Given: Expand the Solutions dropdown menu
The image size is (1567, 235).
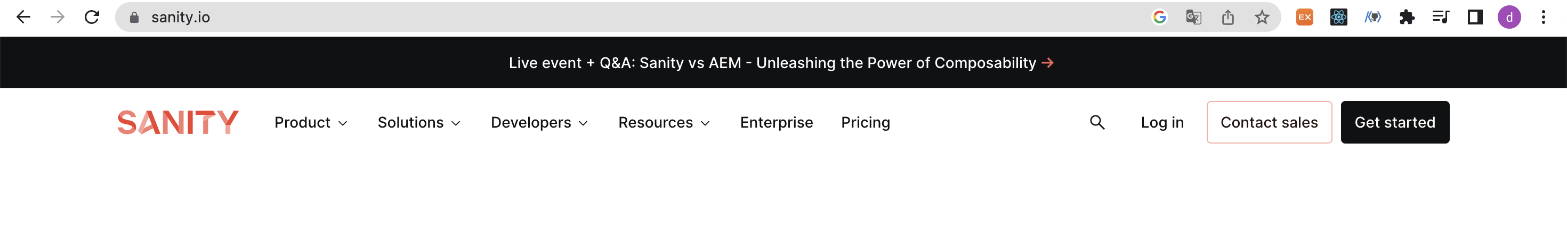Looking at the screenshot, I should (418, 123).
